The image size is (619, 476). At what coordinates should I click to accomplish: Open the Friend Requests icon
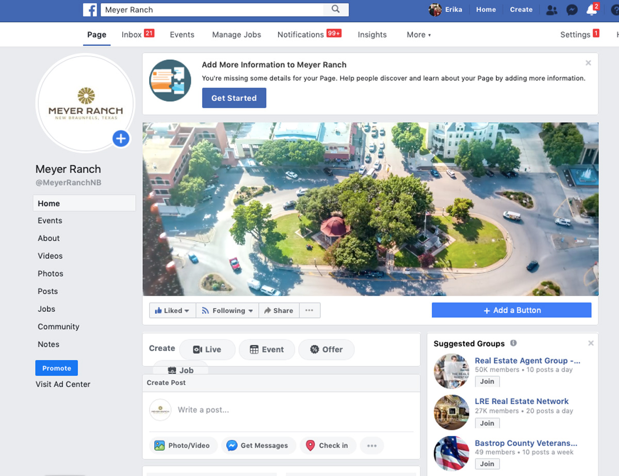tap(551, 10)
